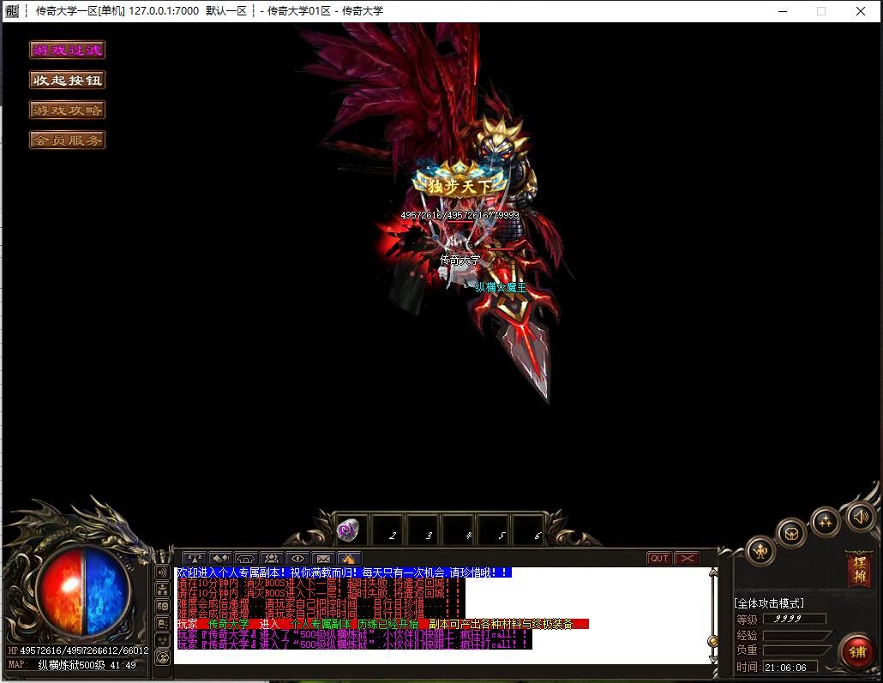
Task: Open the inventory chest round icon
Action: point(791,533)
